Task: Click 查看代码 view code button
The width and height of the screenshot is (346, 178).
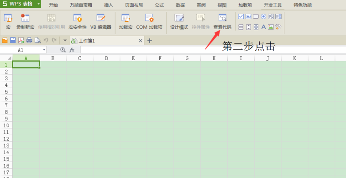Action: [x=222, y=21]
